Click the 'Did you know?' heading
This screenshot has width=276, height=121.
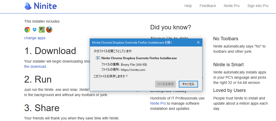pos(170,27)
